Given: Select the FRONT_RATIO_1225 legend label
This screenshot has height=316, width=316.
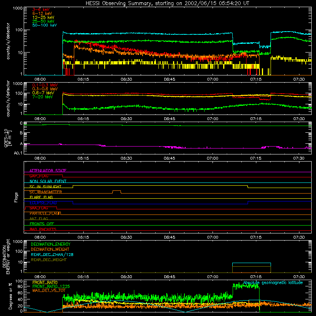Looking at the screenshot, I should tap(51, 286).
